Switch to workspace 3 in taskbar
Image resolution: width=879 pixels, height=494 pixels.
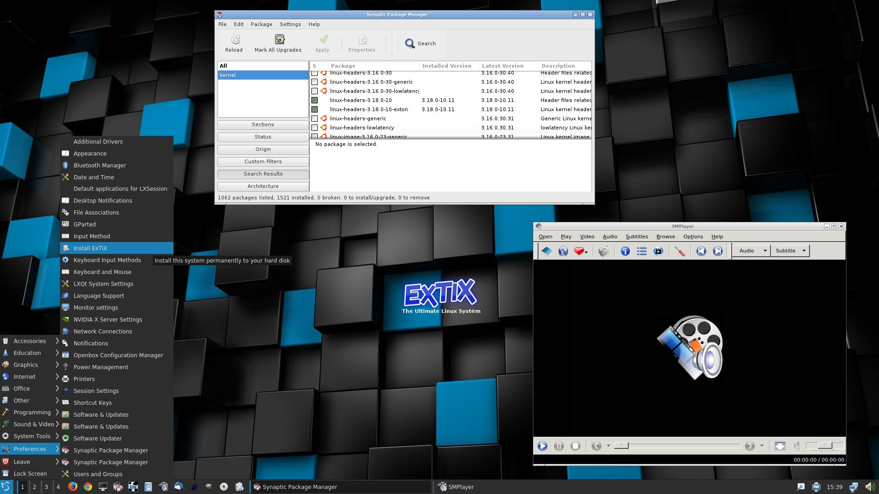coord(46,487)
